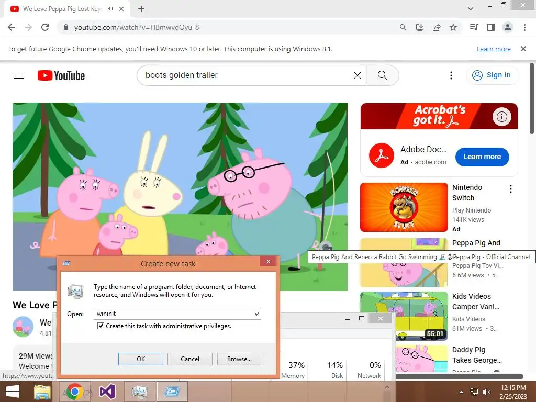Reload the page with the refresh icon
This screenshot has width=536, height=402.
click(45, 27)
